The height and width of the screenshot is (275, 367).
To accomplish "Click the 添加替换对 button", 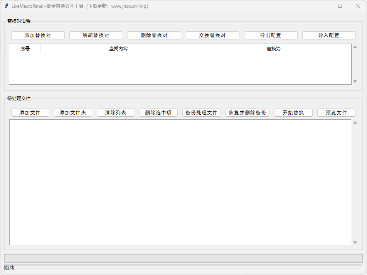I will 38,36.
